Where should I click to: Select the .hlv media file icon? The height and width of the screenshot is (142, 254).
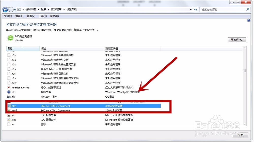click(9, 97)
